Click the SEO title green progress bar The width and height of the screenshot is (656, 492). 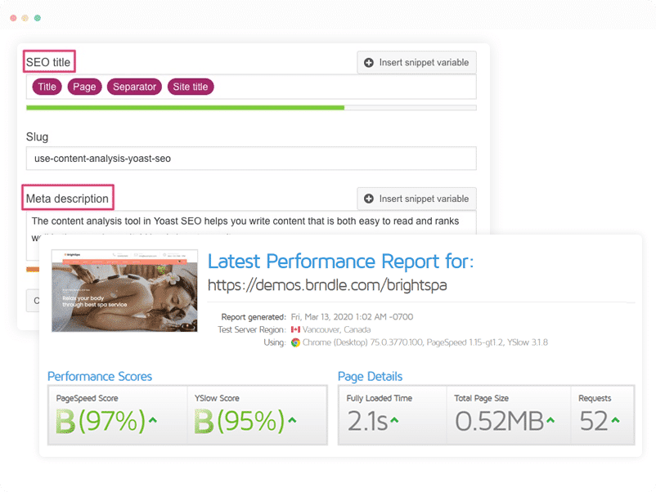[x=185, y=107]
